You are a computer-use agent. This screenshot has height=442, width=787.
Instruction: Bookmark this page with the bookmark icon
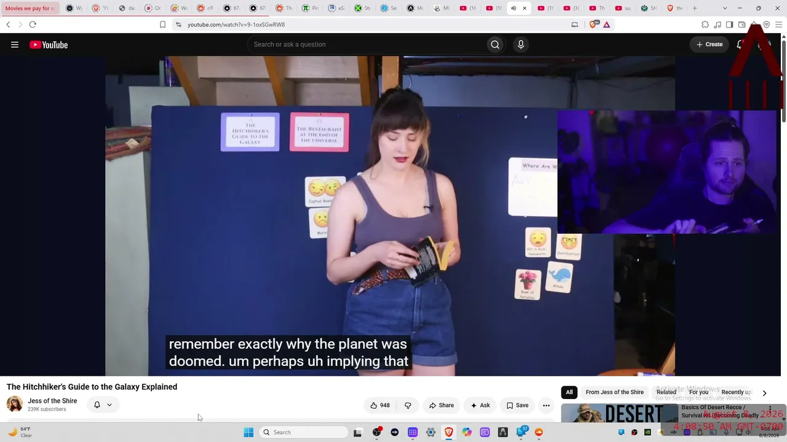tap(162, 25)
